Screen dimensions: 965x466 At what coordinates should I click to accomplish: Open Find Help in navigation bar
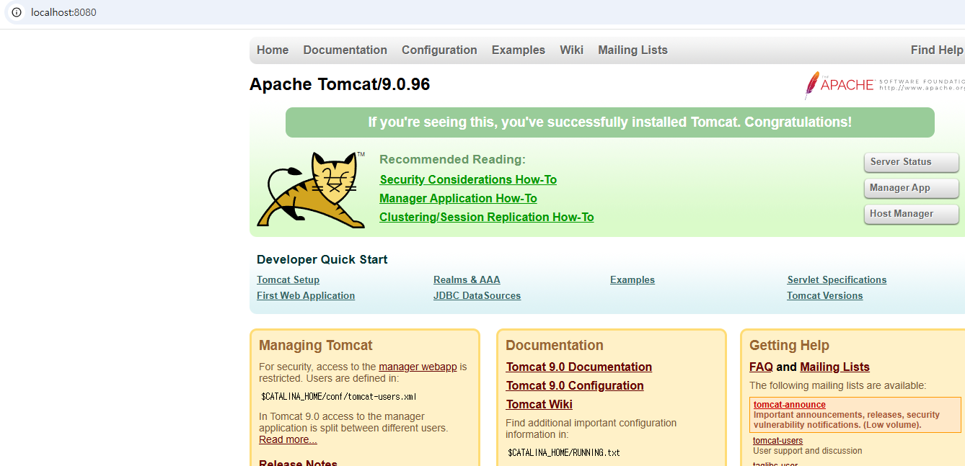937,50
